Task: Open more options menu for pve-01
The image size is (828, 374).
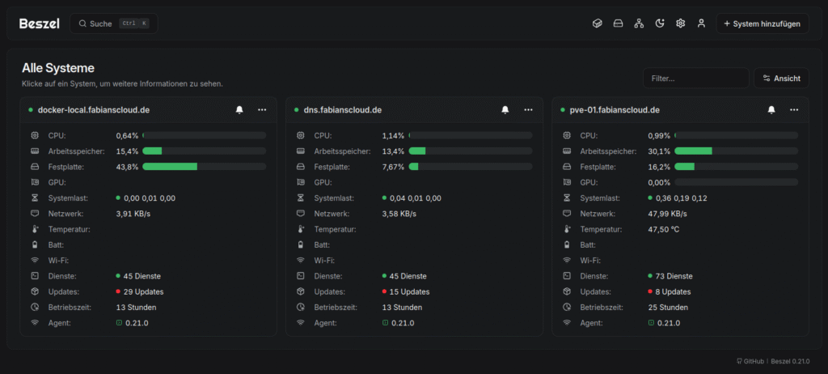Action: click(794, 109)
